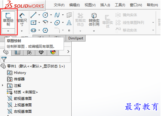161x116 pixels.
Task: Select the corner Rectangle tool
Action: 33,23
